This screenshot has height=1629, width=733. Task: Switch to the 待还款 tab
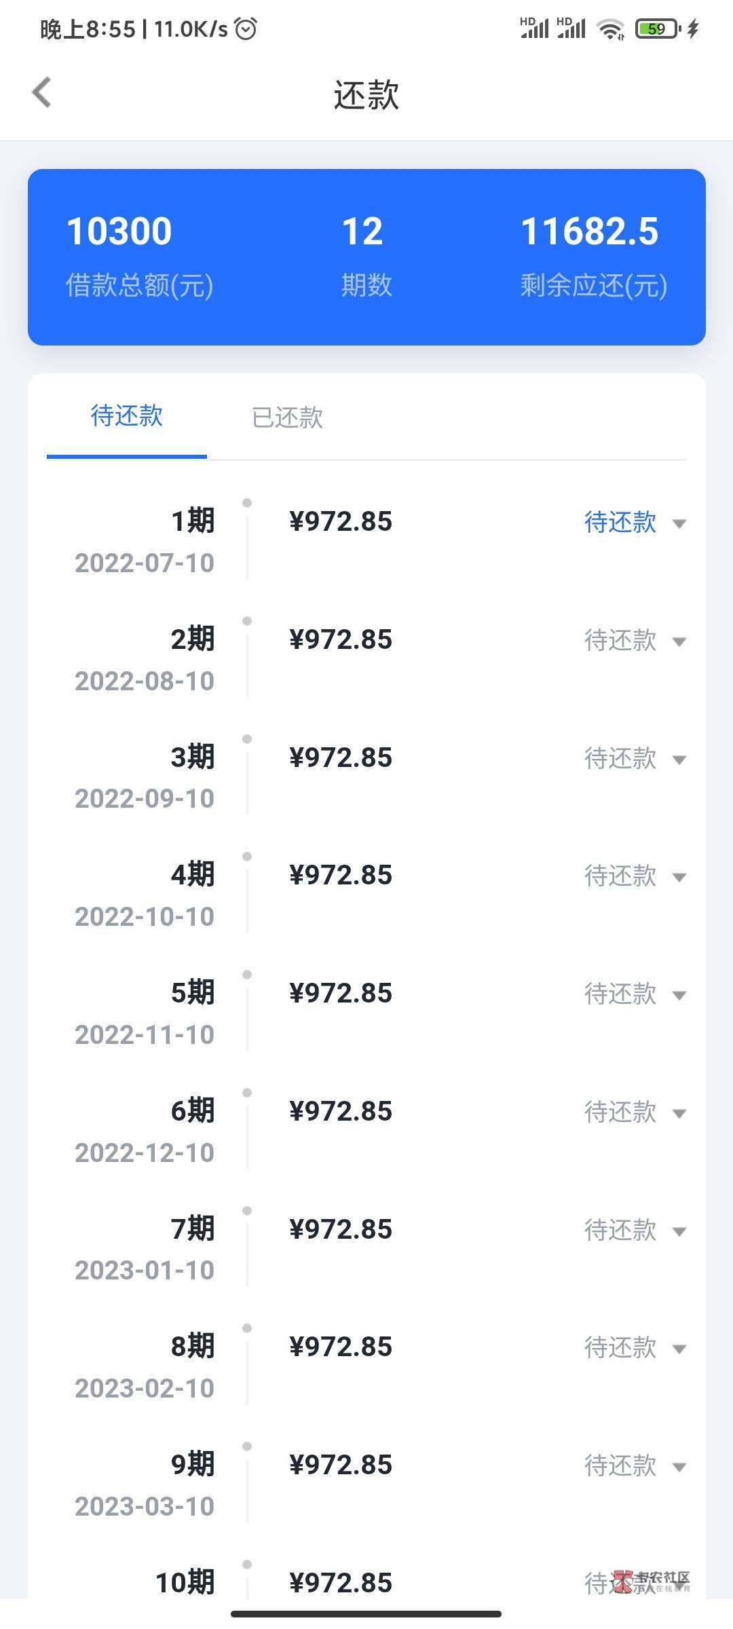click(127, 416)
